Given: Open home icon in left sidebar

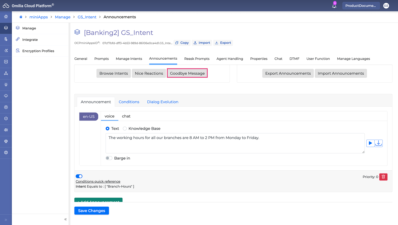Looking at the screenshot, I should tap(6, 17).
